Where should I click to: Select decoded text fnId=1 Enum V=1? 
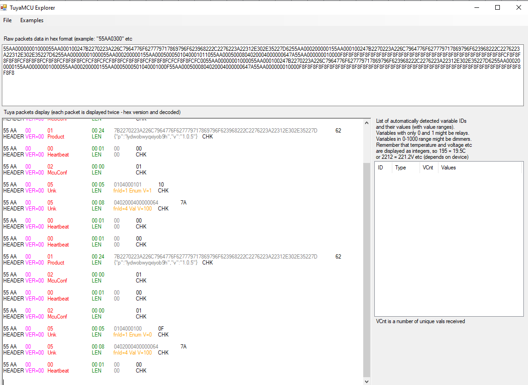(132, 191)
